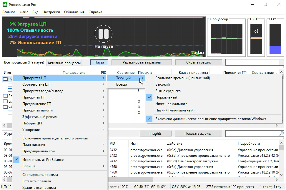Toggle динамическое повышение приоритета потоков Windows
Viewport: 286px width, 190px height.
coord(214,119)
